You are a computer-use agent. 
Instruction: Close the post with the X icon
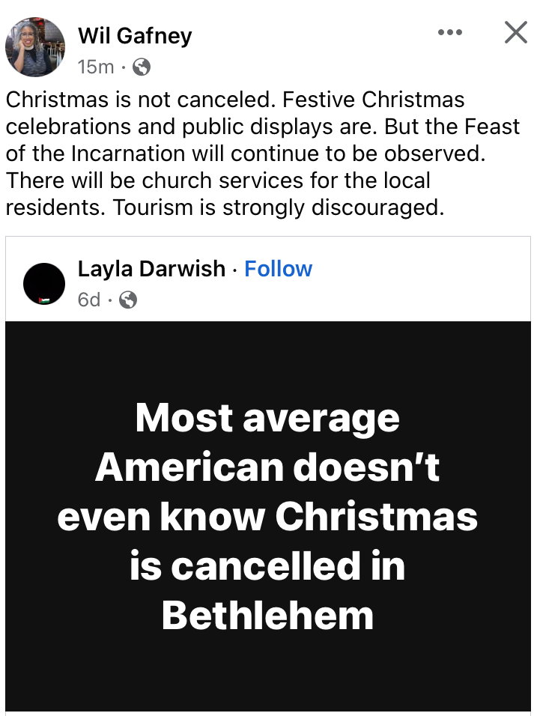tap(516, 32)
